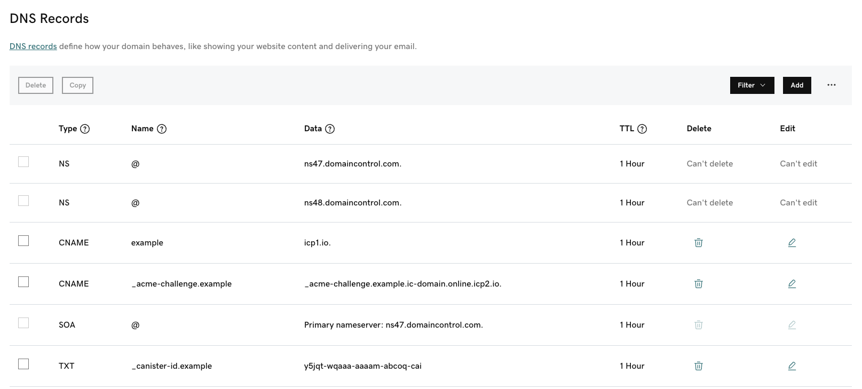This screenshot has width=862, height=389.
Task: Open help tooltip next to Name header
Action: [x=162, y=129]
